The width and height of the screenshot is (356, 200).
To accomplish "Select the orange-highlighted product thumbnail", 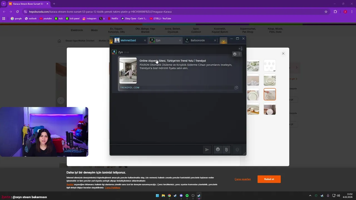I will tap(270, 94).
